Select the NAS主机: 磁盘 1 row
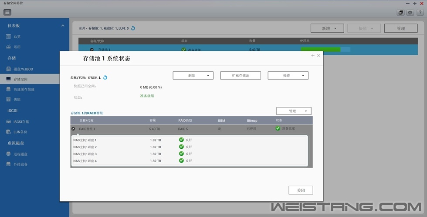427x217 pixels. [190, 140]
